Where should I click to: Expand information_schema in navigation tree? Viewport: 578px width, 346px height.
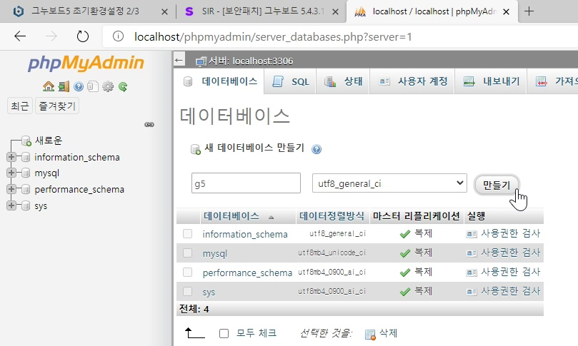tap(11, 157)
